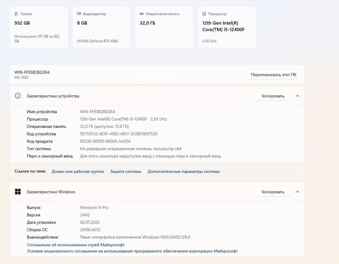Click the Код устройства label
339x264 pixels.
[x=41, y=134]
